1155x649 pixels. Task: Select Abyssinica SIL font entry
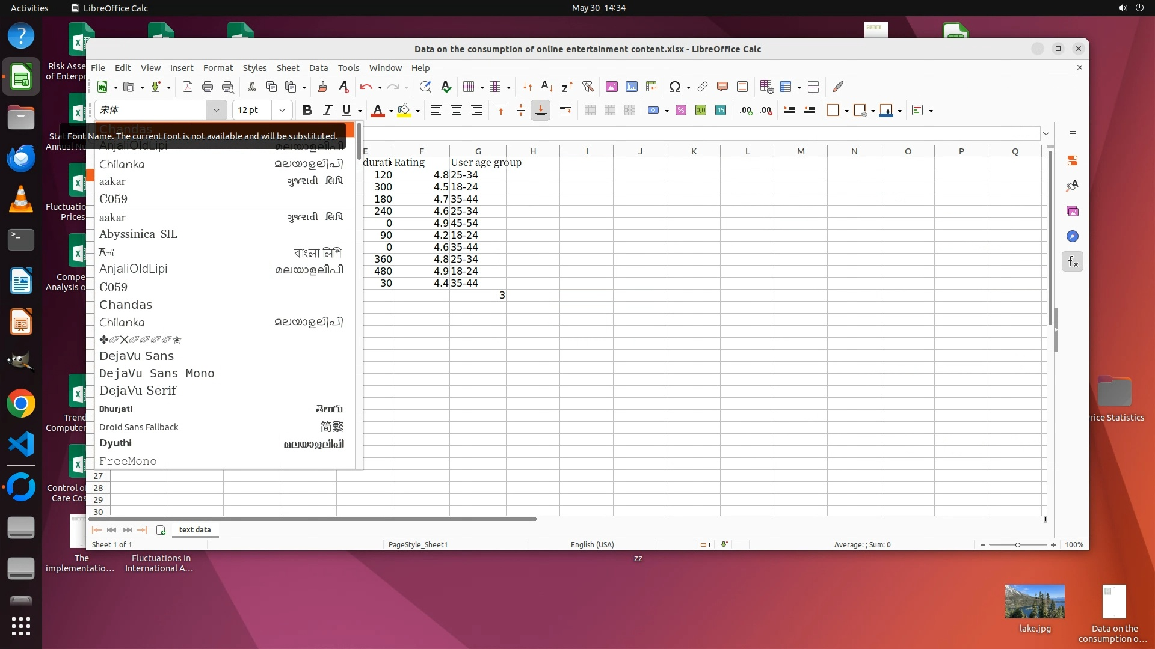click(x=138, y=234)
